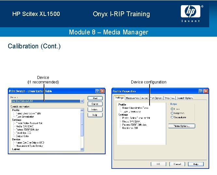
Task: Click the ? context help icon in Print Swatch title bar
Action: pyautogui.click(x=97, y=91)
